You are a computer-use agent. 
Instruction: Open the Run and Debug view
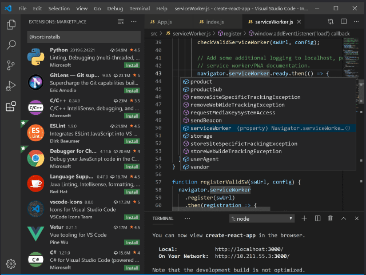10,86
